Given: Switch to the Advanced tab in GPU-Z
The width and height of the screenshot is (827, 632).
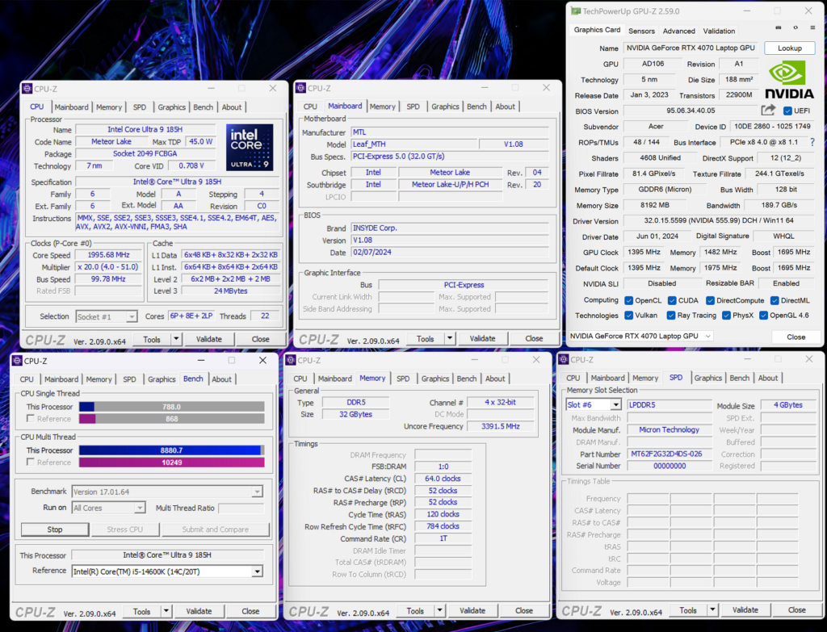Looking at the screenshot, I should coord(678,31).
